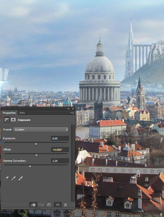The width and height of the screenshot is (164, 217).
Task: Clip adjustment to layer below
Action: 33,205
